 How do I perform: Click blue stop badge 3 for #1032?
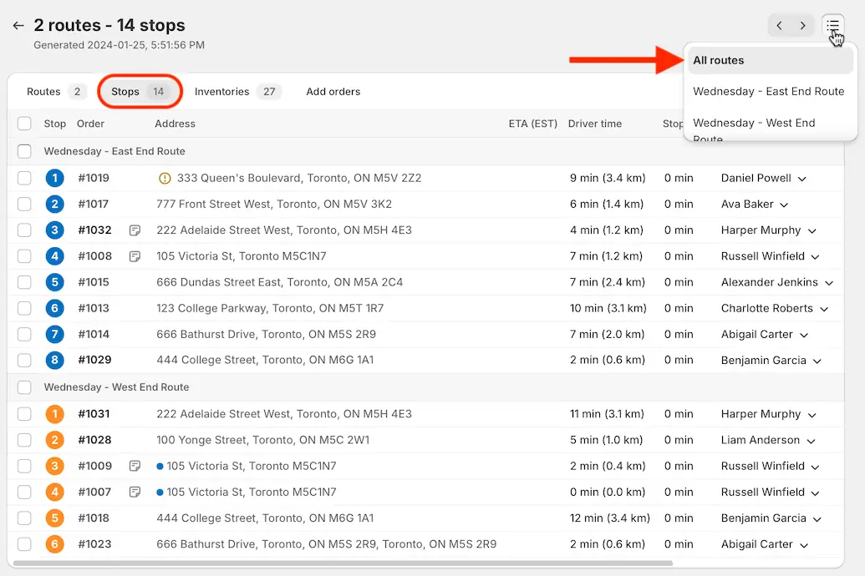pyautogui.click(x=54, y=230)
